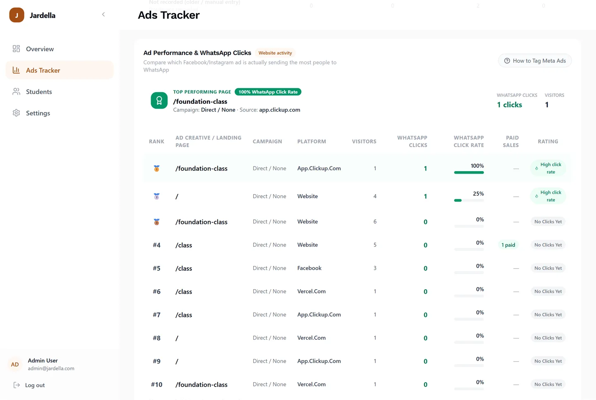Click the Ads Tracker bar chart icon

[16, 70]
